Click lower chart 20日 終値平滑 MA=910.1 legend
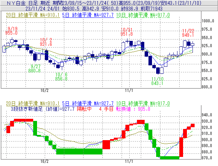The height and width of the screenshot is (166, 218). point(33,103)
